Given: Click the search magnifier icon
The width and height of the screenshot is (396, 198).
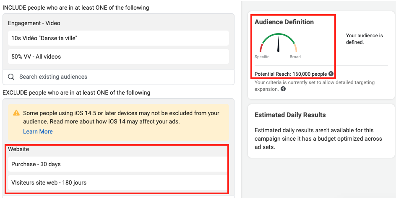Looking at the screenshot, I should [11, 77].
